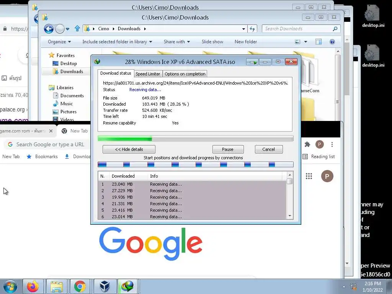Image resolution: width=392 pixels, height=294 pixels.
Task: Open the Google apps grid icon
Action: 309,176
